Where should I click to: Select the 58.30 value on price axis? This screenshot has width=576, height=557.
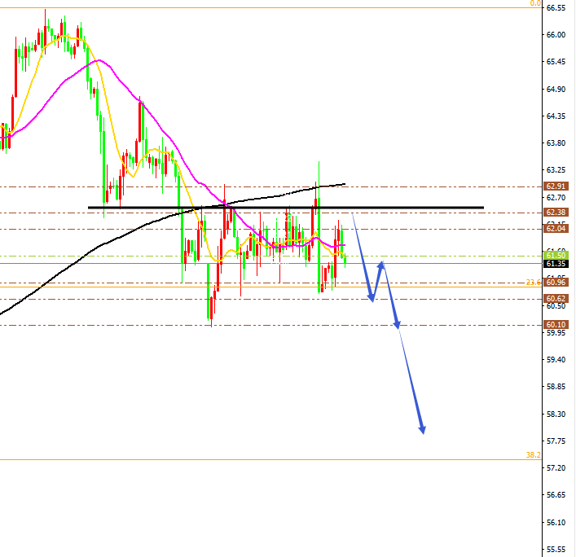point(556,414)
